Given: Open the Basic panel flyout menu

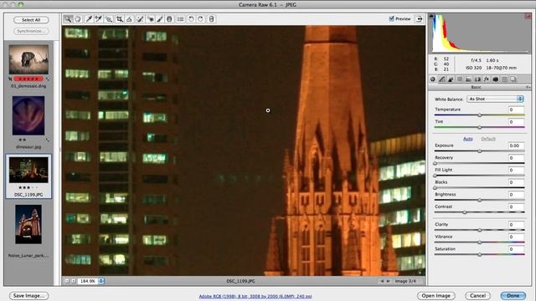Looking at the screenshot, I should 528,87.
